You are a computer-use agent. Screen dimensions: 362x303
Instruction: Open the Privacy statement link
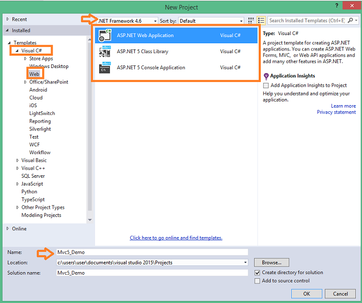tap(336, 112)
